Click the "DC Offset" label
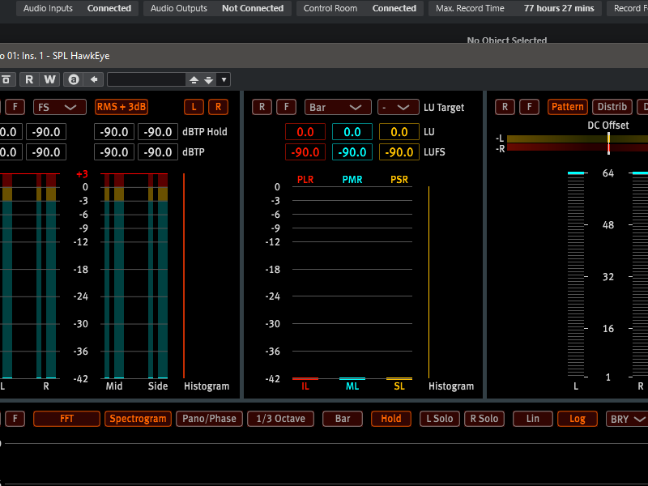Screen dimensions: 648x486 [x=608, y=126]
